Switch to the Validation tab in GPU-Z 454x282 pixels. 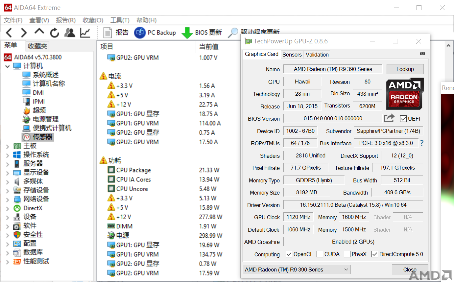click(317, 55)
